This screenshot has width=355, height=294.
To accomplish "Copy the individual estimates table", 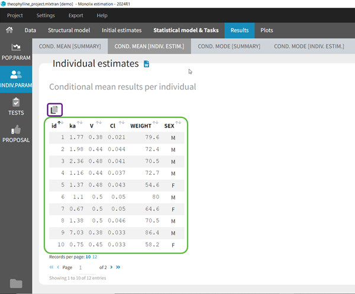I will click(54, 110).
